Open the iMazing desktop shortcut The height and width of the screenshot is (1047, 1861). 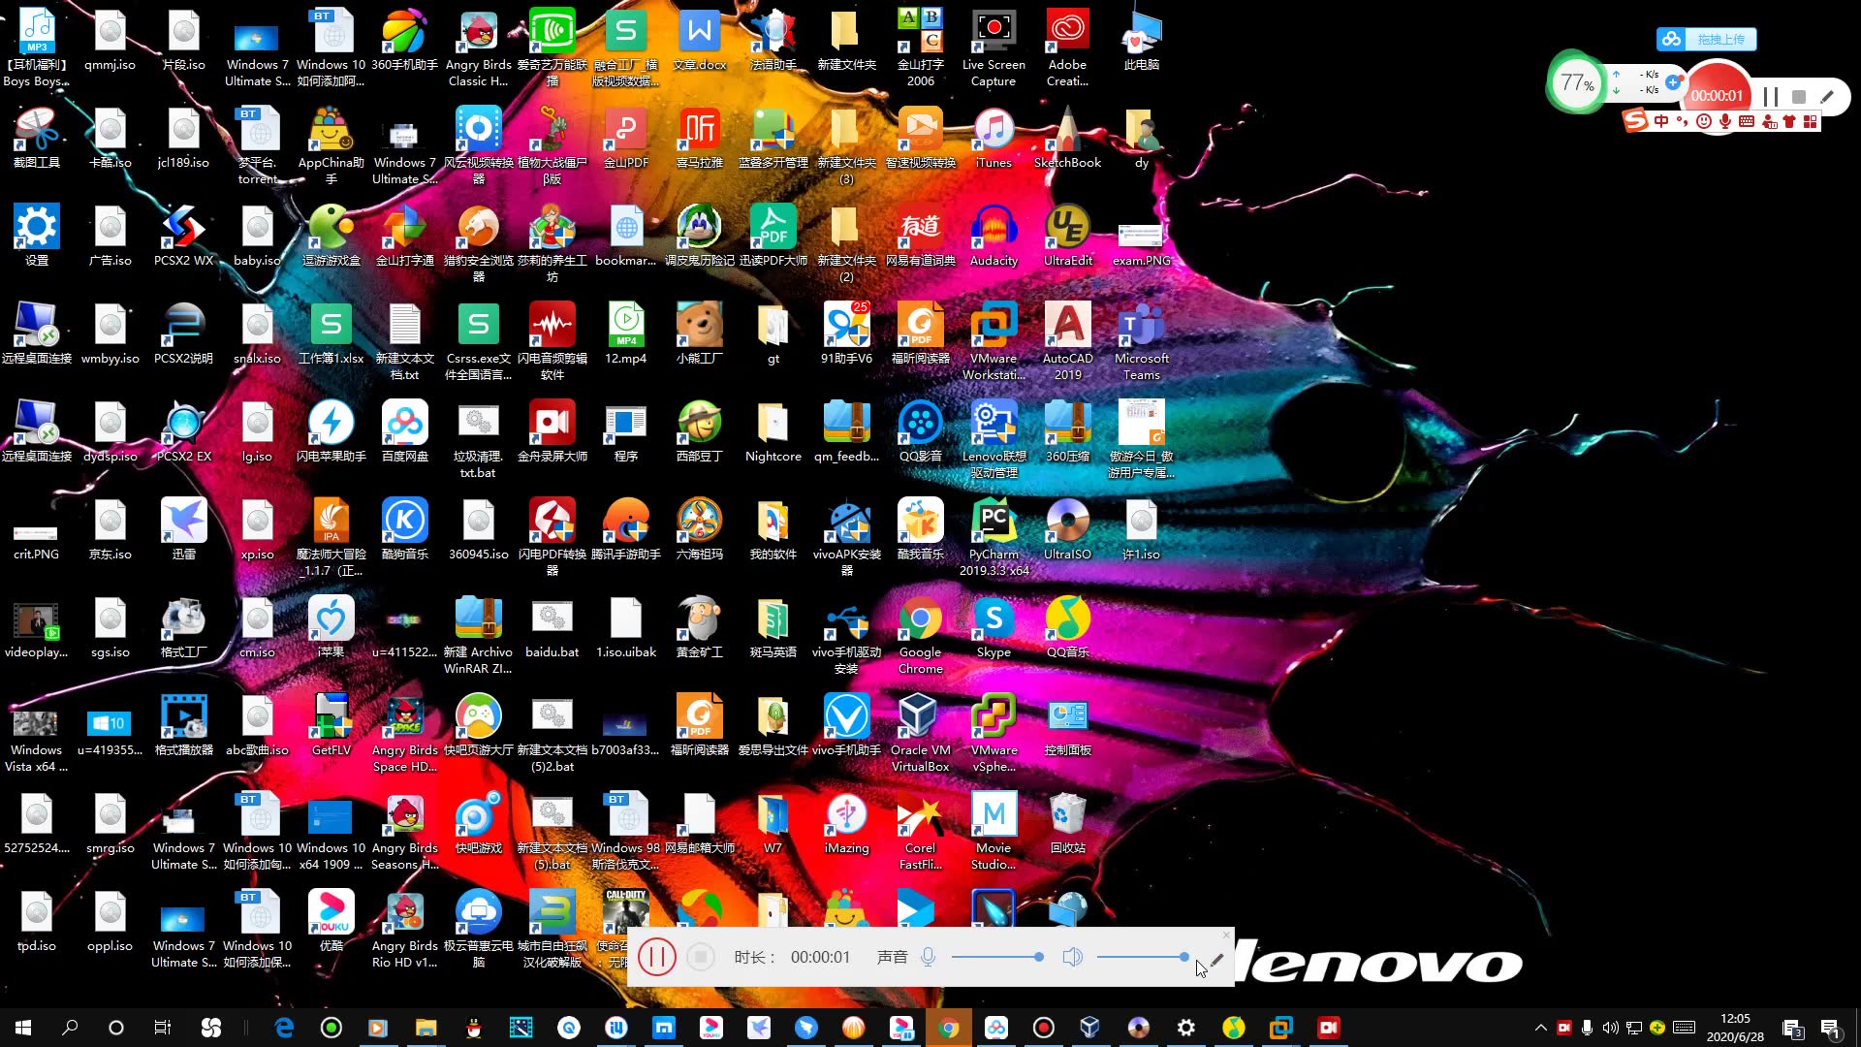tap(846, 824)
